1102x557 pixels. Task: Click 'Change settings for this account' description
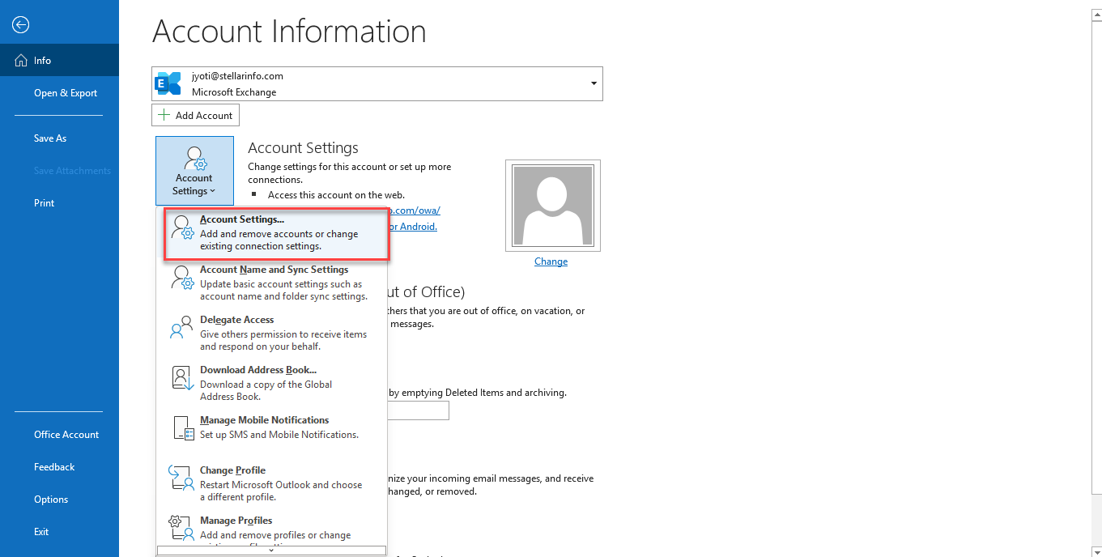[x=350, y=173]
